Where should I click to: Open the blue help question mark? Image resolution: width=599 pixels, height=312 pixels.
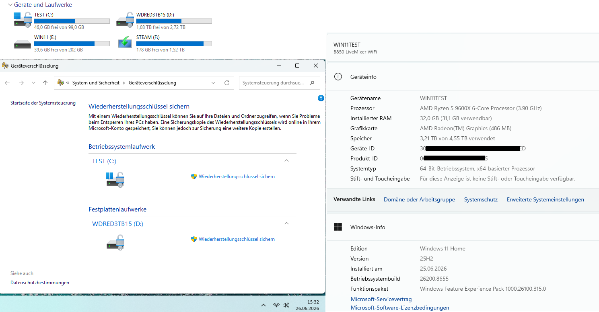(321, 98)
